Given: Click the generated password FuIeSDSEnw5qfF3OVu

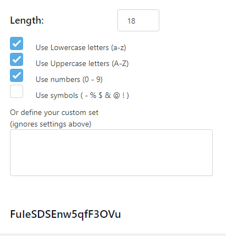Looking at the screenshot, I should pyautogui.click(x=66, y=215).
